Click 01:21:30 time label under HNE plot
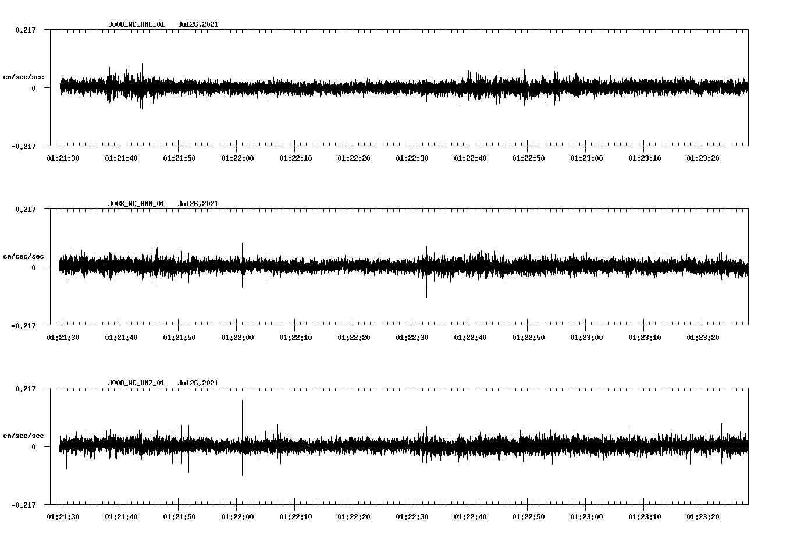790x538 pixels. click(x=62, y=158)
